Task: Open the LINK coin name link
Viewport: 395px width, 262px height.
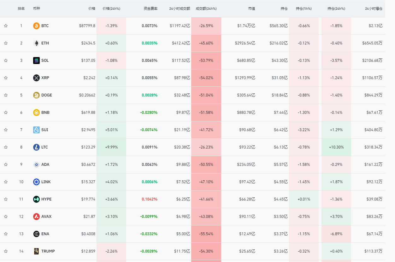Action: pyautogui.click(x=46, y=182)
